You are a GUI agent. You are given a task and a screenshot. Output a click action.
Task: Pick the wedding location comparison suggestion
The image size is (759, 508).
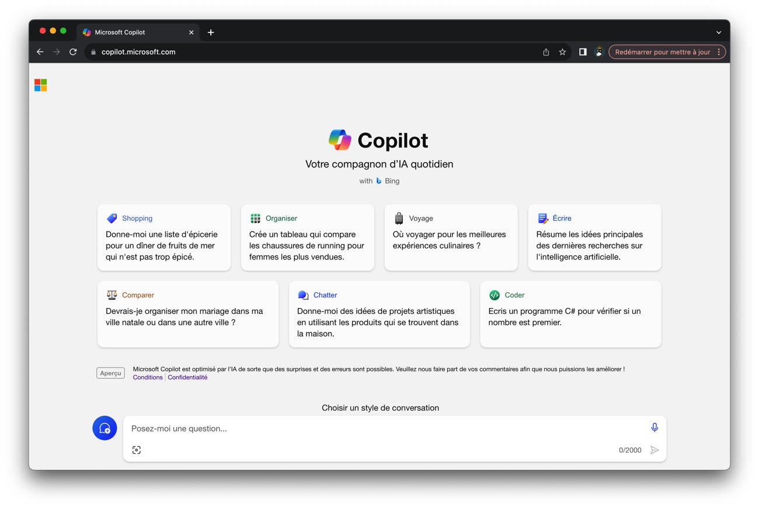pyautogui.click(x=188, y=314)
